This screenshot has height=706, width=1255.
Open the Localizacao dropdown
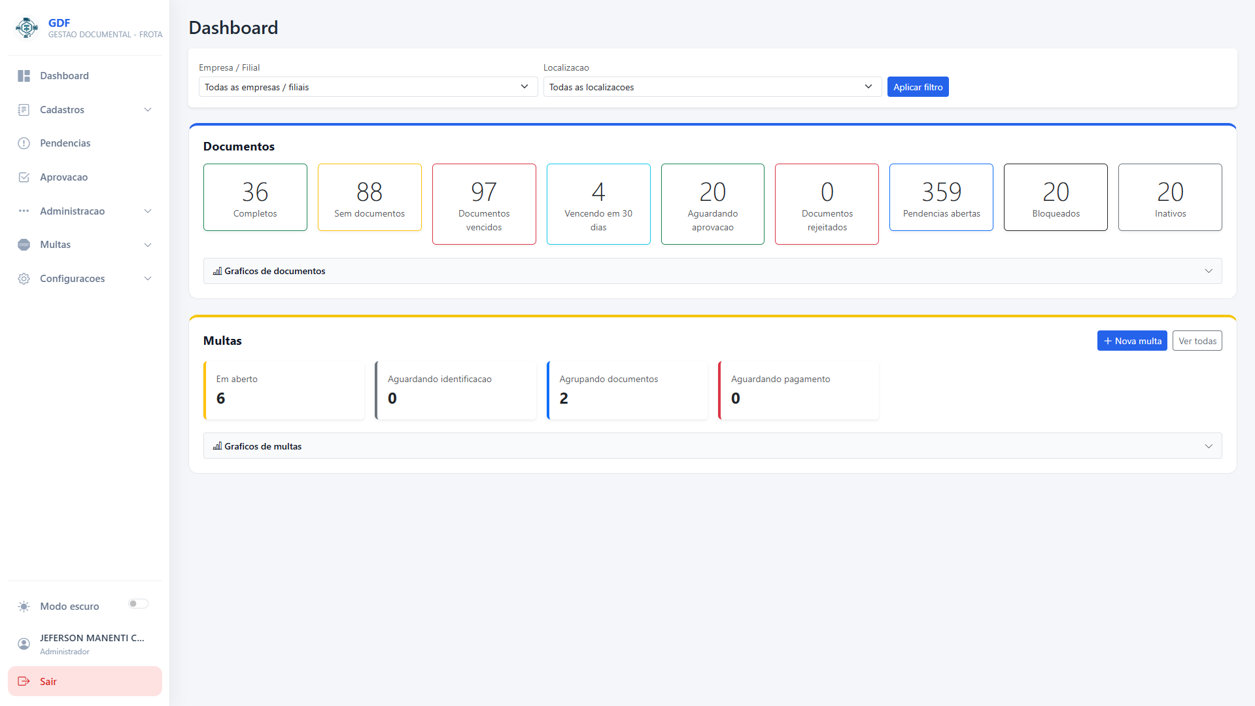coord(712,87)
